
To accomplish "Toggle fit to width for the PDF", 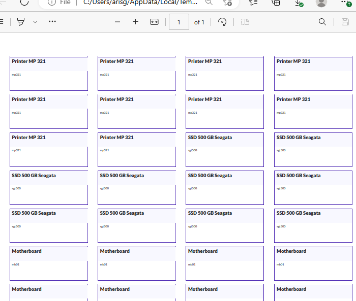I will (x=155, y=22).
